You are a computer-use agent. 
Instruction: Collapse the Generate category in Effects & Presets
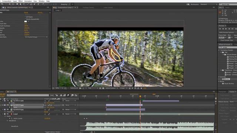[x=219, y=77]
